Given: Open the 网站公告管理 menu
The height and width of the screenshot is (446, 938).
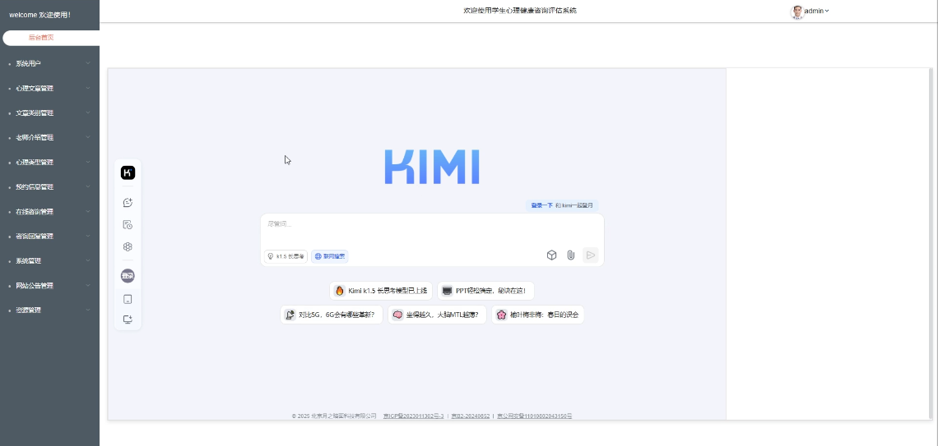Looking at the screenshot, I should tap(49, 285).
